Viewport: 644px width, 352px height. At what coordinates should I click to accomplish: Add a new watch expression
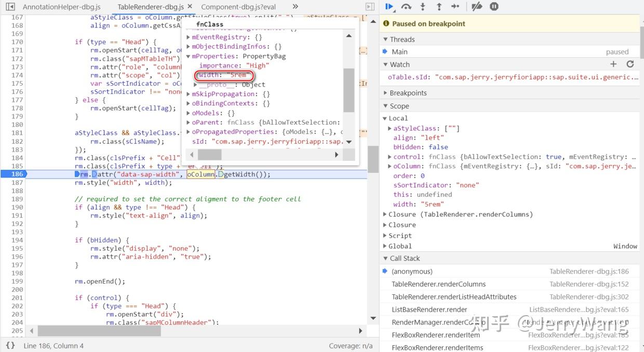tap(613, 64)
